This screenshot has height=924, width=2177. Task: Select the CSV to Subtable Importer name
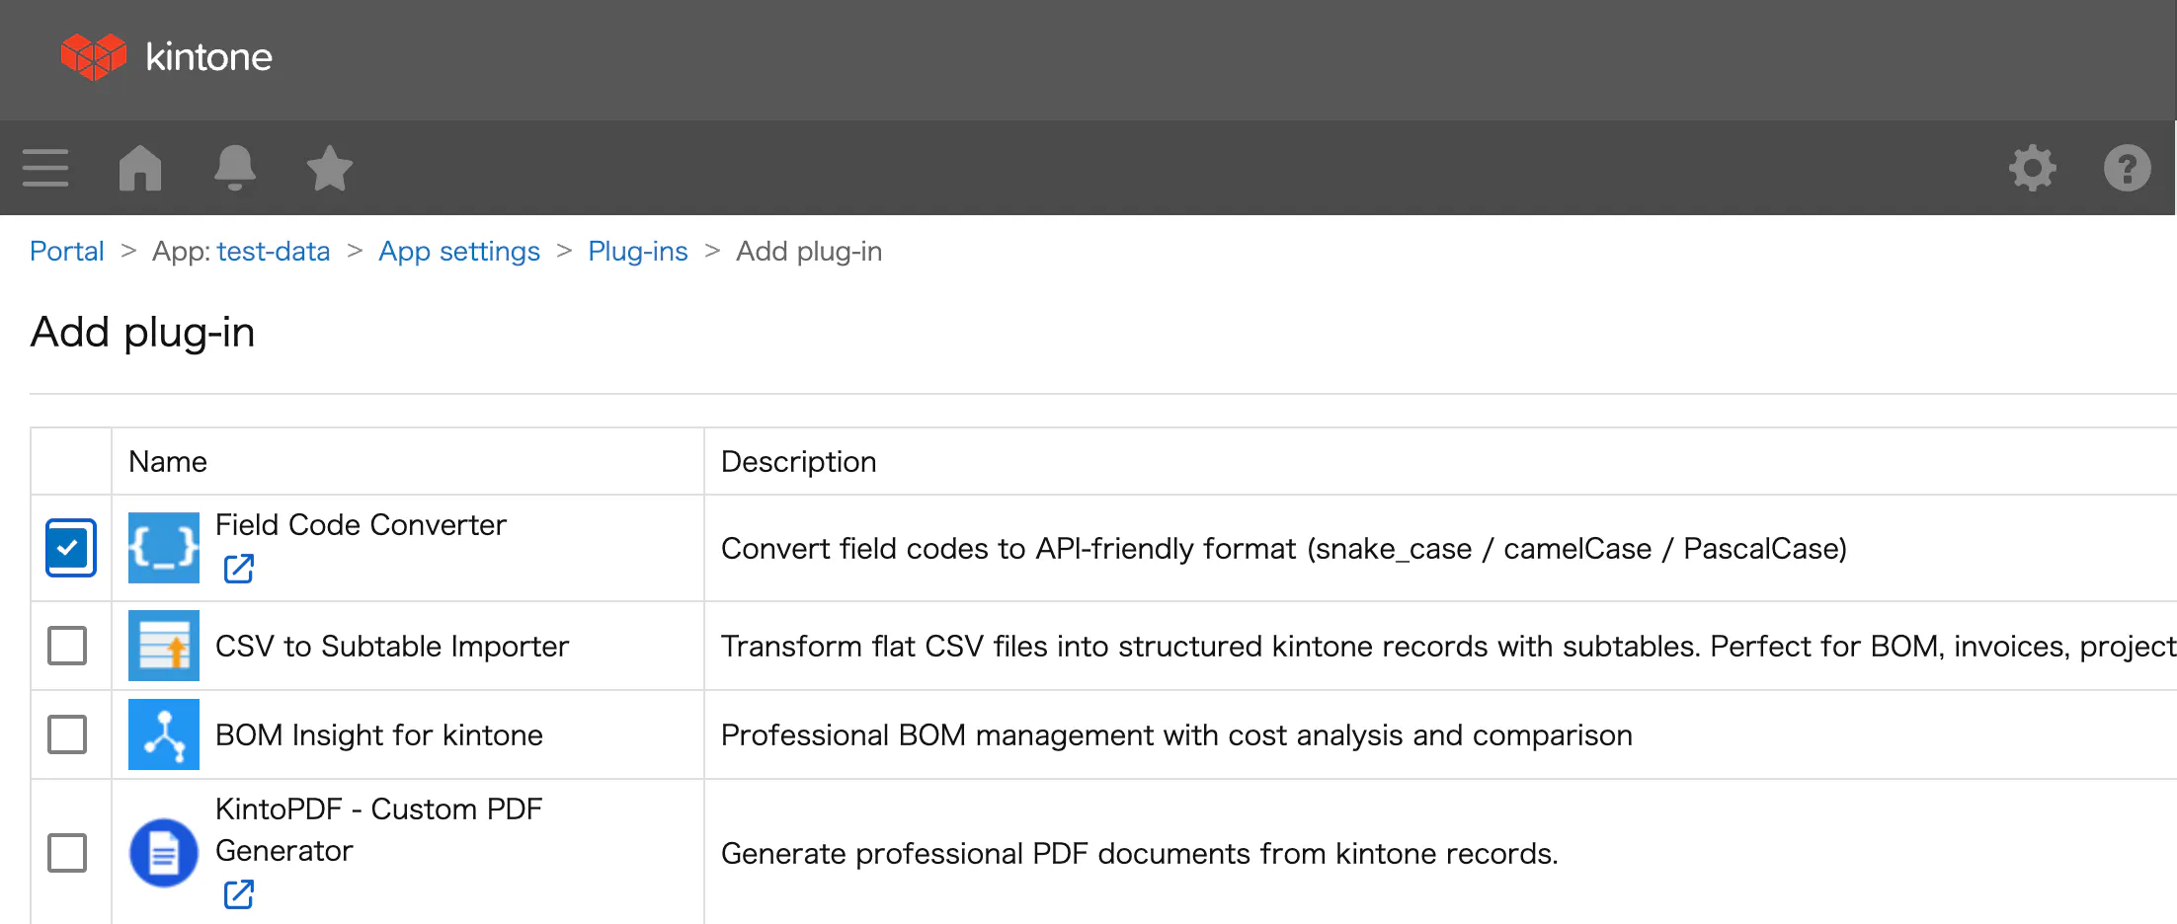click(392, 646)
